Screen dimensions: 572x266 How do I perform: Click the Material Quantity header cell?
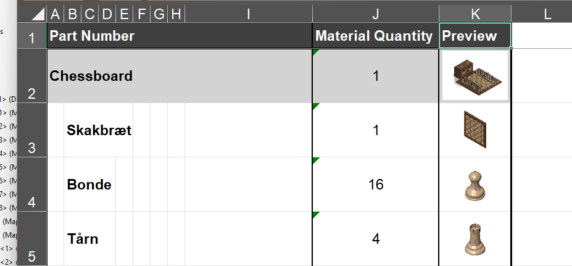tap(375, 36)
